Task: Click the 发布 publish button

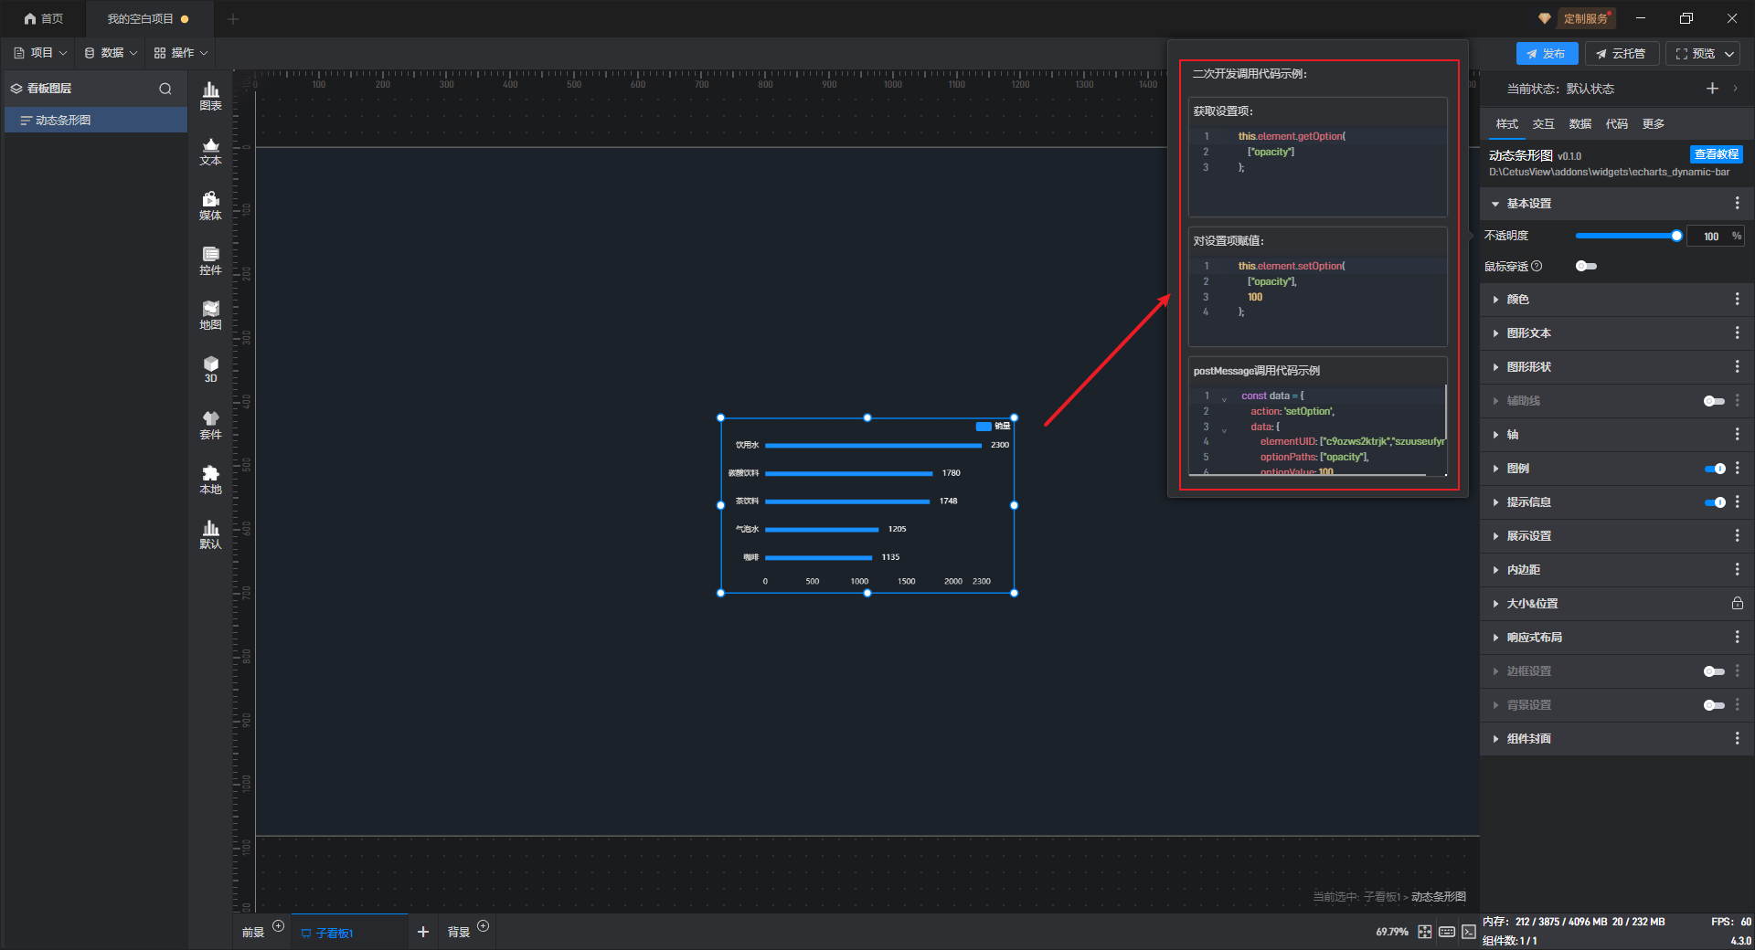Action: point(1546,54)
